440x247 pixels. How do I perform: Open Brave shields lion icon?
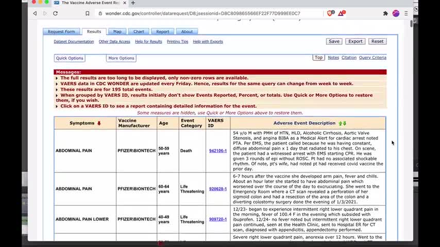click(x=330, y=13)
